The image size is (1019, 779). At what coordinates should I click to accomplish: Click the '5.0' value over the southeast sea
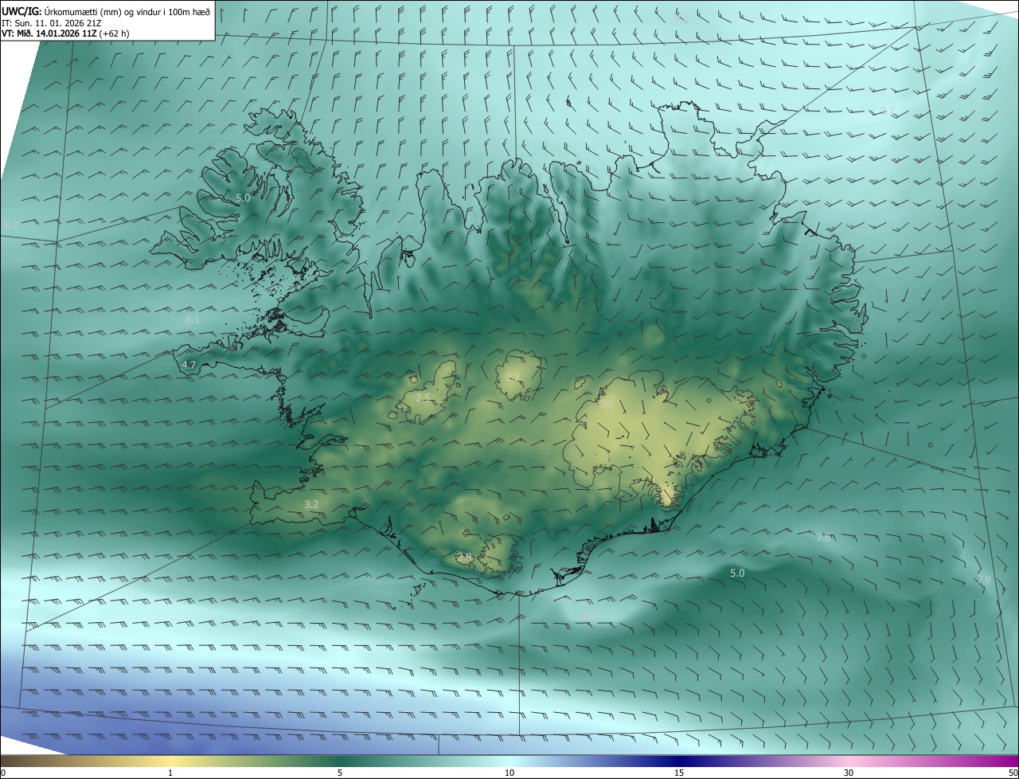coord(737,573)
